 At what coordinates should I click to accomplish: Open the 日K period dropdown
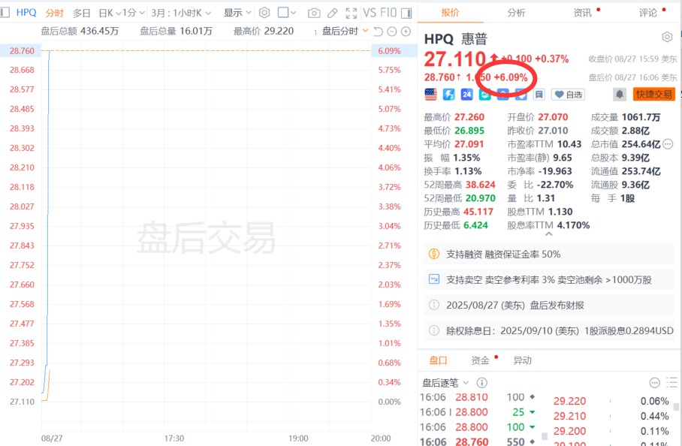tap(110, 13)
